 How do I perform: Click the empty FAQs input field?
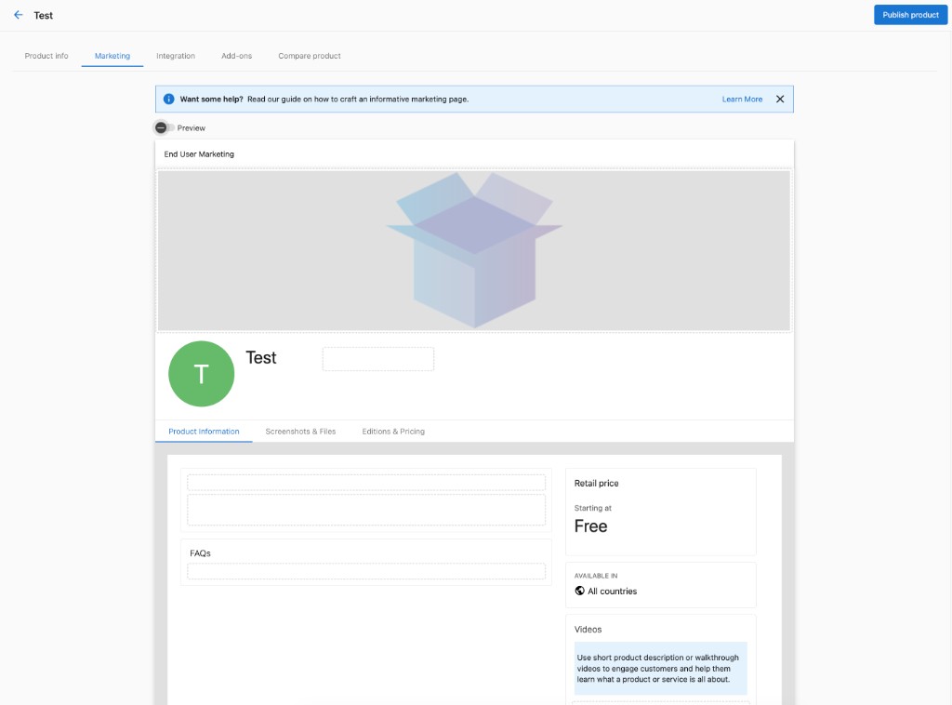tap(366, 571)
